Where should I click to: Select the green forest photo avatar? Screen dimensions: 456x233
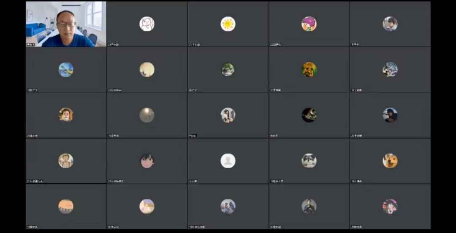click(228, 70)
